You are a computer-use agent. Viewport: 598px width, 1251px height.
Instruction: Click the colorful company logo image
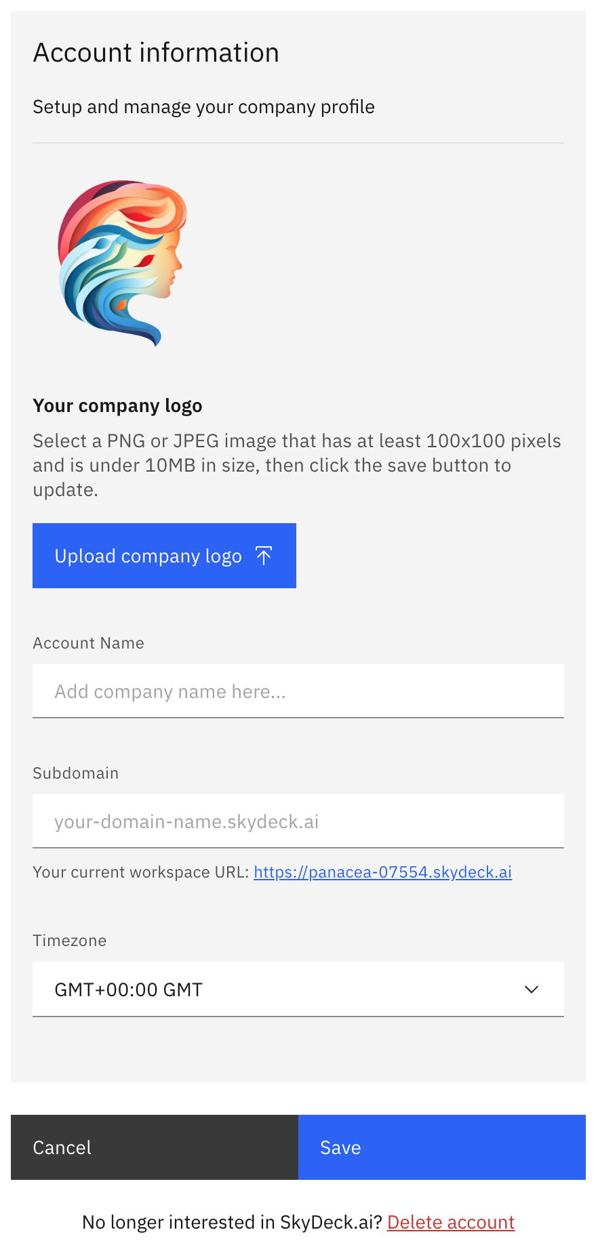[121, 262]
